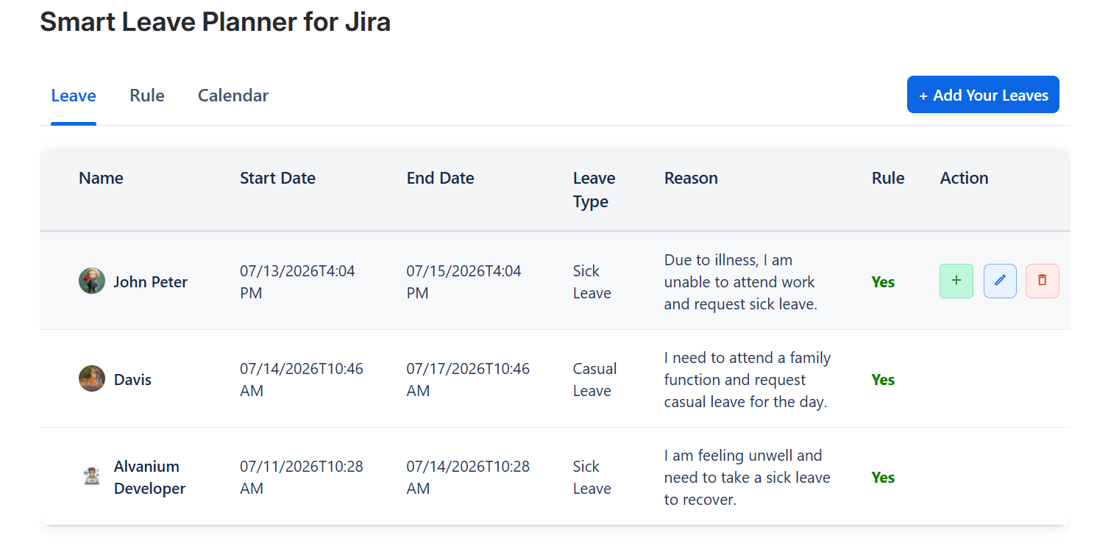Switch to the Calendar tab
This screenshot has width=1108, height=557.
point(233,96)
